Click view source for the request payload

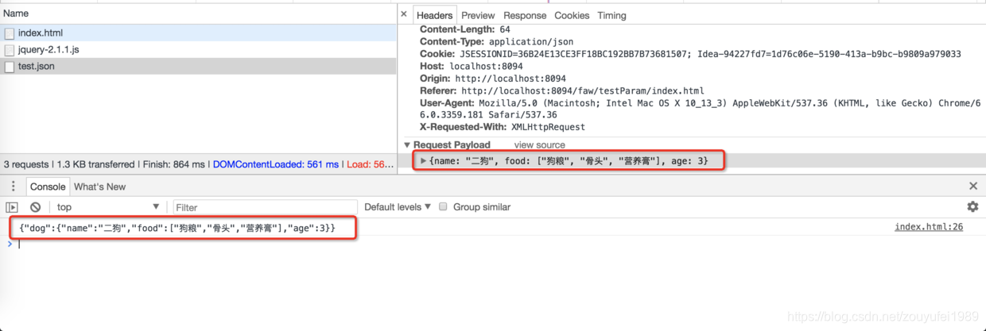click(539, 145)
